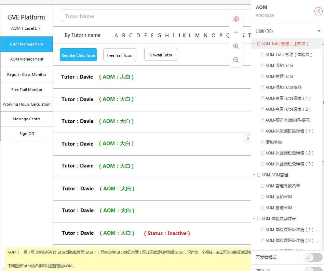Click the On-call Tutor button
The width and height of the screenshot is (324, 271).
click(x=161, y=55)
